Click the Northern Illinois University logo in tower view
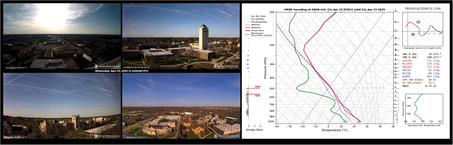Image resolution: width=453 pixels, height=145 pixels. click(226, 66)
